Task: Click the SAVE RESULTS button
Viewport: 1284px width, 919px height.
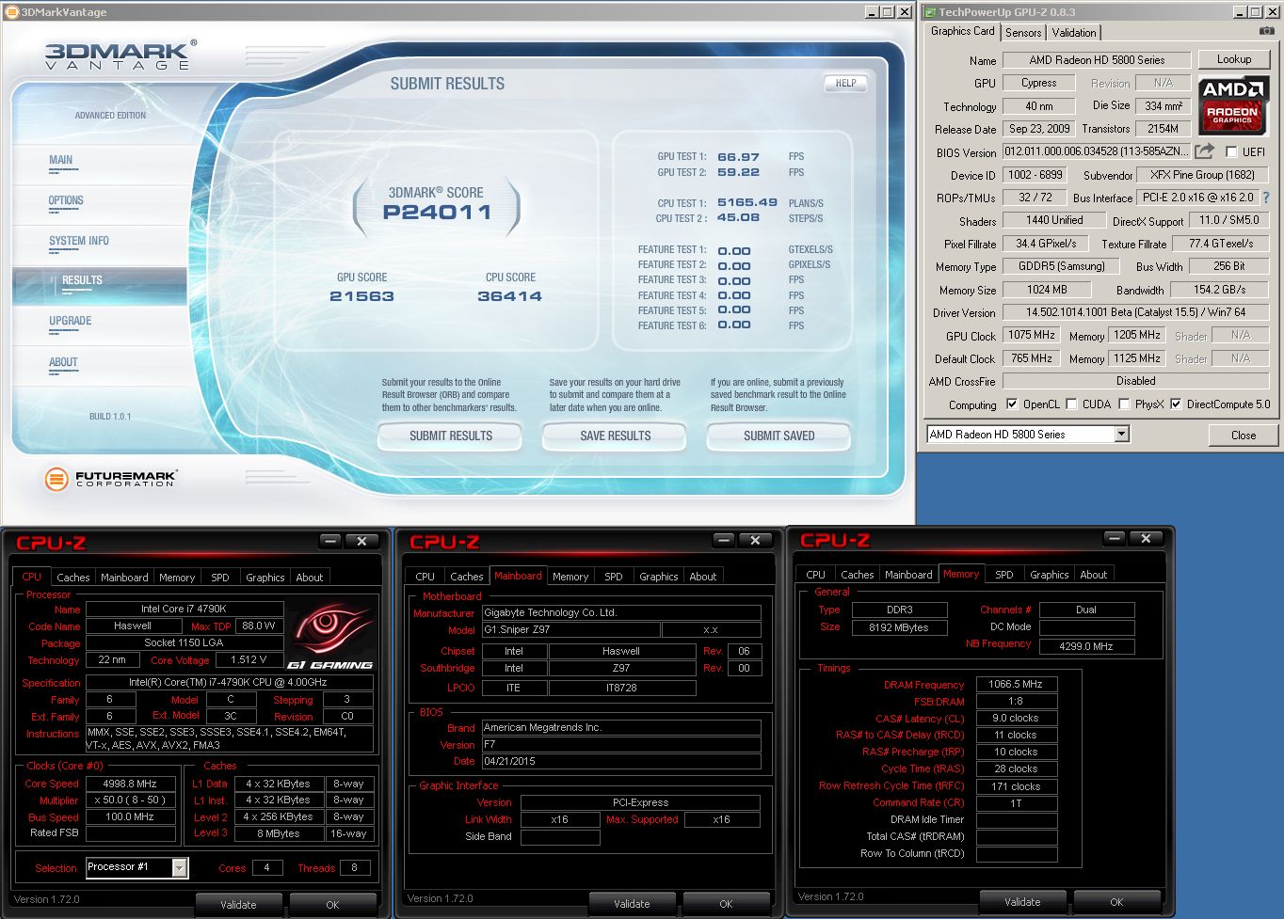Action: click(616, 436)
